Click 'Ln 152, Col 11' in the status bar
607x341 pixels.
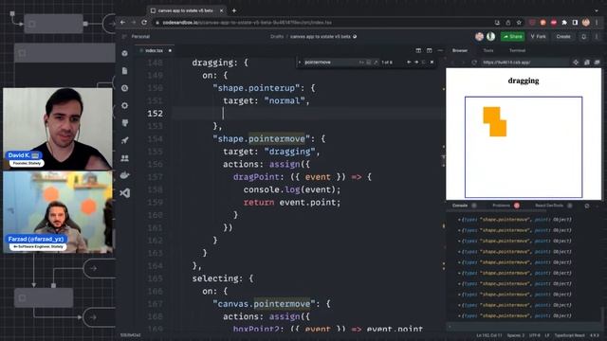click(x=489, y=335)
